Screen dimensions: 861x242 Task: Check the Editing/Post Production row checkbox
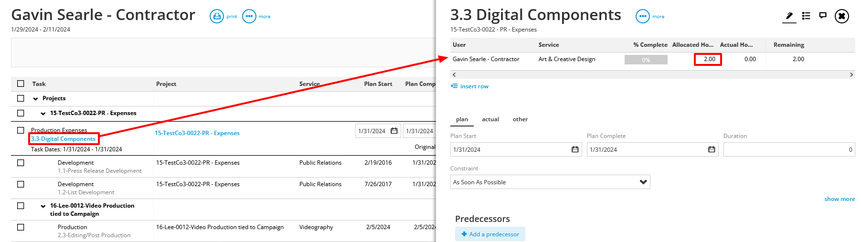(21, 227)
